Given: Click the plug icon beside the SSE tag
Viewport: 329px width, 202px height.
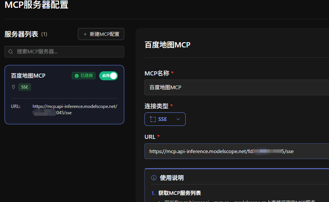Looking at the screenshot, I should click(x=13, y=87).
